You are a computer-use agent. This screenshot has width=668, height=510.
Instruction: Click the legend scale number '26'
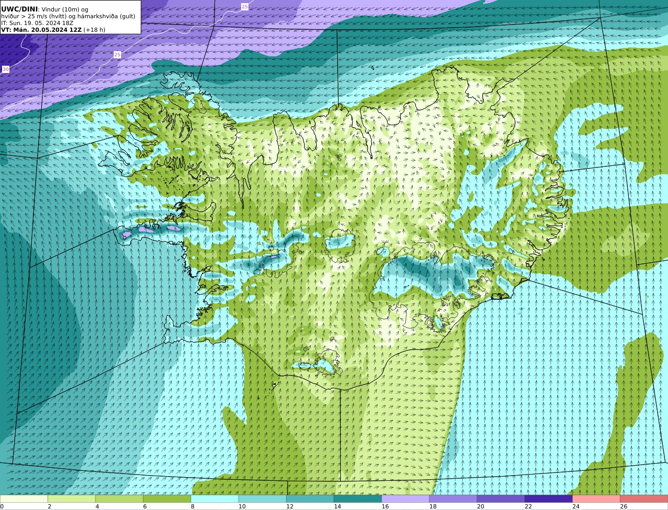click(x=624, y=506)
